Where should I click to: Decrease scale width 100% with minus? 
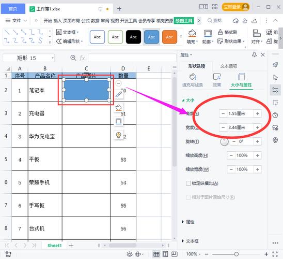tap(231, 169)
